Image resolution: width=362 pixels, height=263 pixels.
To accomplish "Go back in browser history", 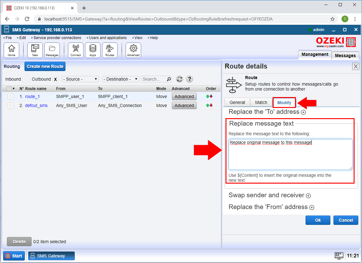I will [7, 19].
